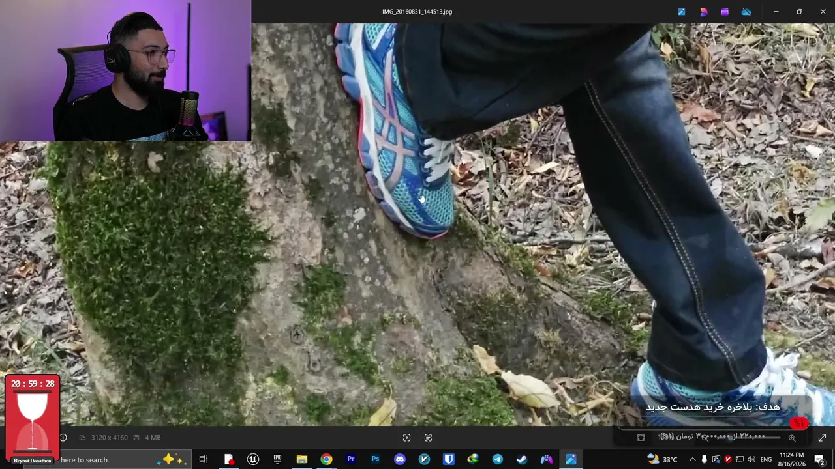Click the zoom in magnifier icon
The width and height of the screenshot is (835, 469).
792,438
